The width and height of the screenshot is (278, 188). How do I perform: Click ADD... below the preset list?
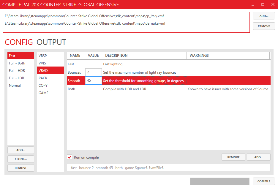(21, 150)
